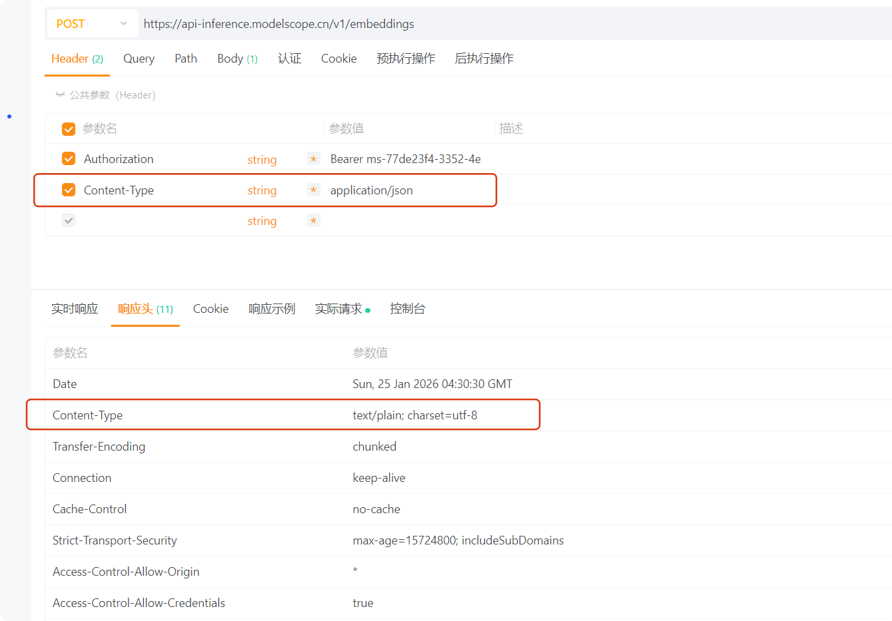Open the 后执行操作 tab
892x621 pixels.
[484, 59]
